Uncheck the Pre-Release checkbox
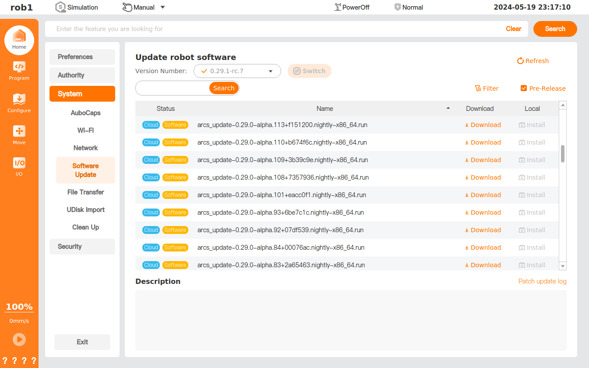Viewport: 589px width, 368px height. 524,88
